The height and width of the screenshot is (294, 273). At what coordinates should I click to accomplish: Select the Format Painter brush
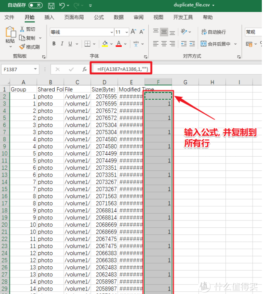coord(22,47)
